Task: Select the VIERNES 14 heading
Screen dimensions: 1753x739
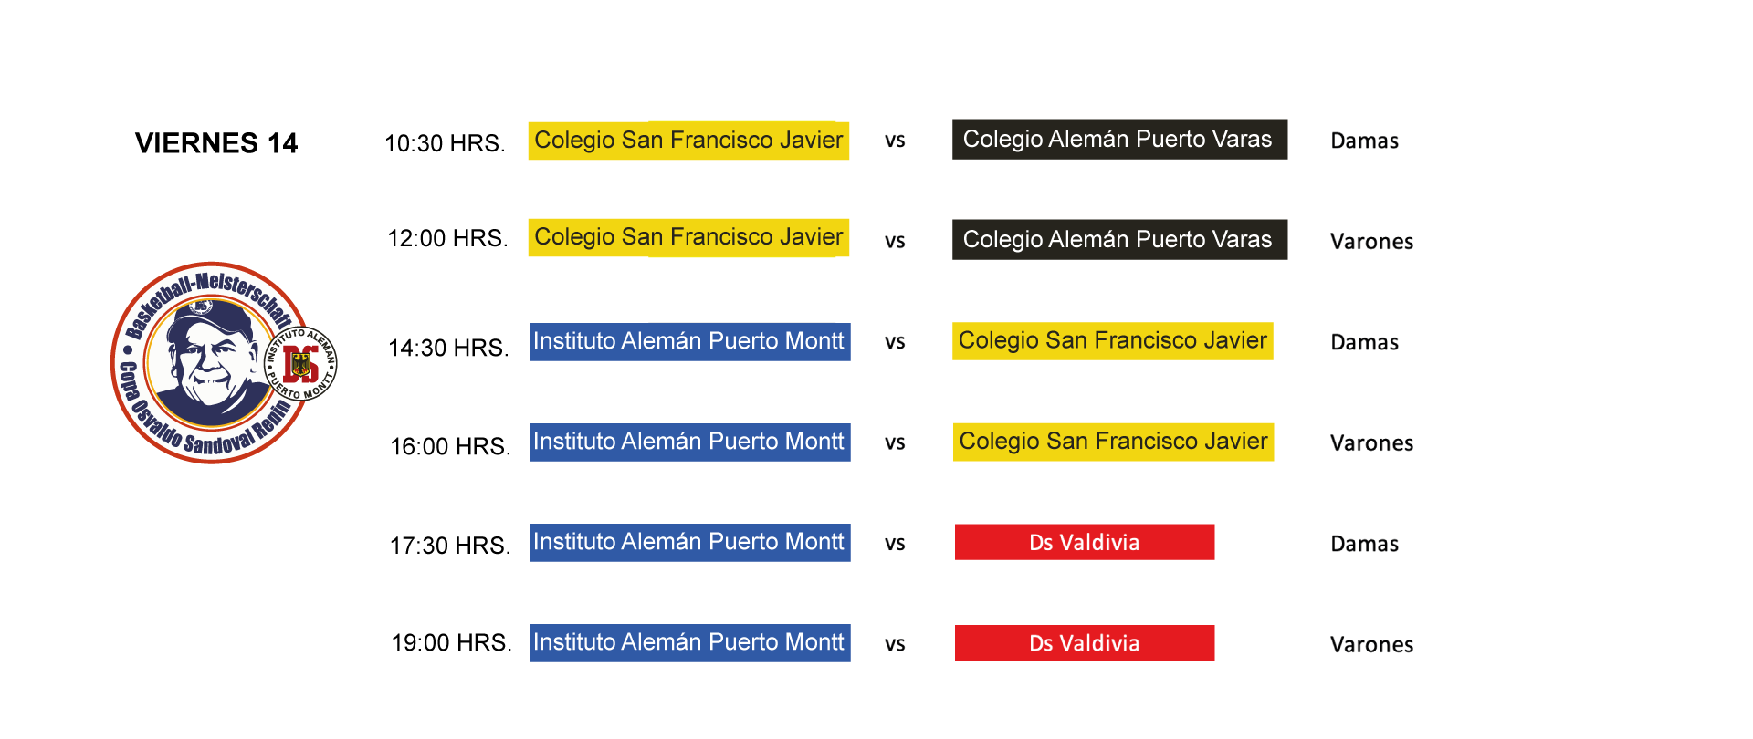Action: pyautogui.click(x=216, y=143)
